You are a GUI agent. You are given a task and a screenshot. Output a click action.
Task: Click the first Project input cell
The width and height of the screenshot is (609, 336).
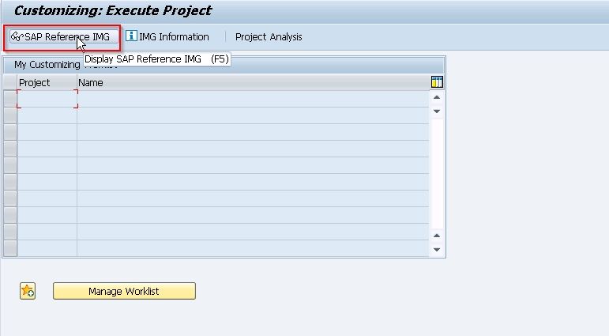click(x=47, y=99)
